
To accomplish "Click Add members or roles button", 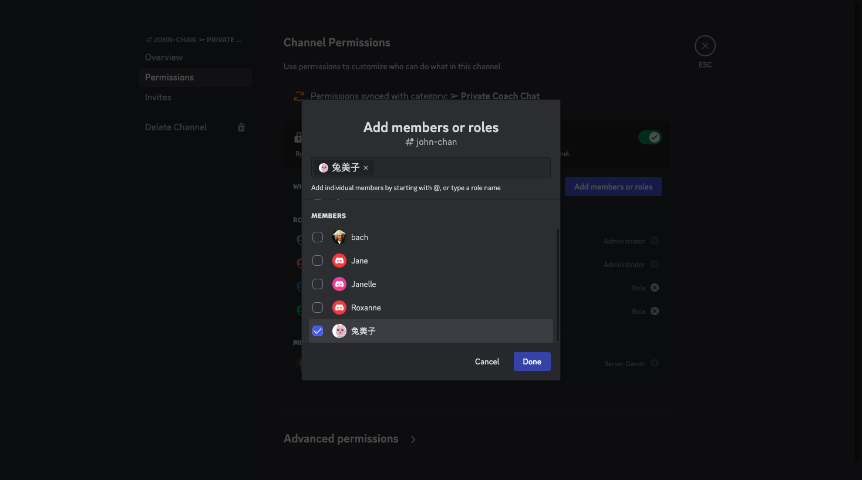I will [x=613, y=187].
